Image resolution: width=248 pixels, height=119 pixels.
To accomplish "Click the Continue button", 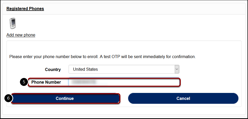I will [x=65, y=98].
